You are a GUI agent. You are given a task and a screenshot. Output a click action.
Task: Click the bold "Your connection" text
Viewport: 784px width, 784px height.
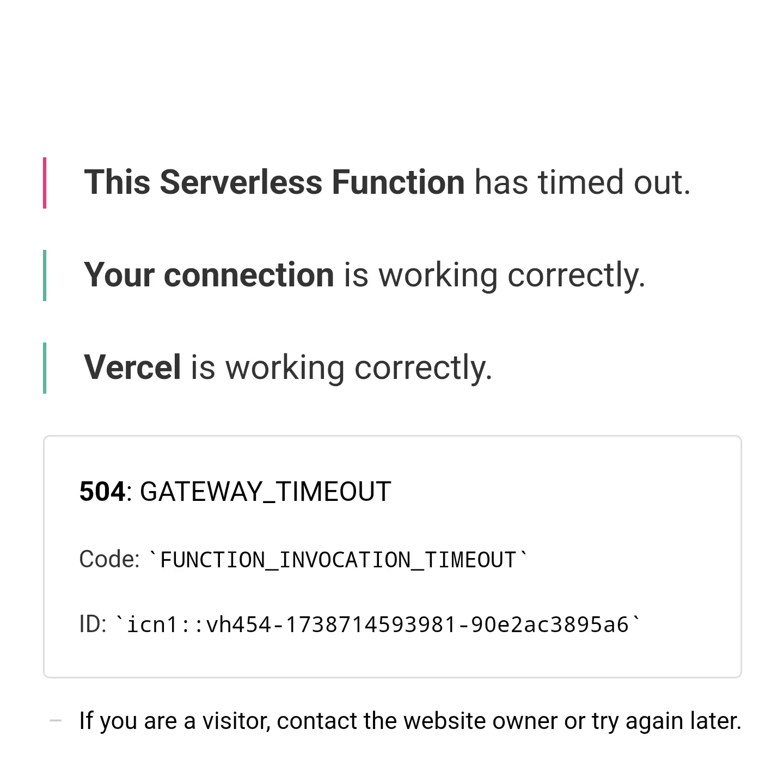tap(209, 275)
